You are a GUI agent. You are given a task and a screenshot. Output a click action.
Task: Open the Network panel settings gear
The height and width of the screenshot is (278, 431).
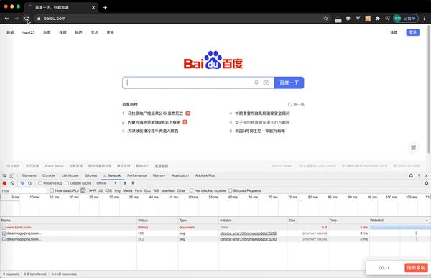[x=426, y=183]
